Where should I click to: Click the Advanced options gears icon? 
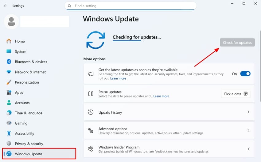click(91, 131)
